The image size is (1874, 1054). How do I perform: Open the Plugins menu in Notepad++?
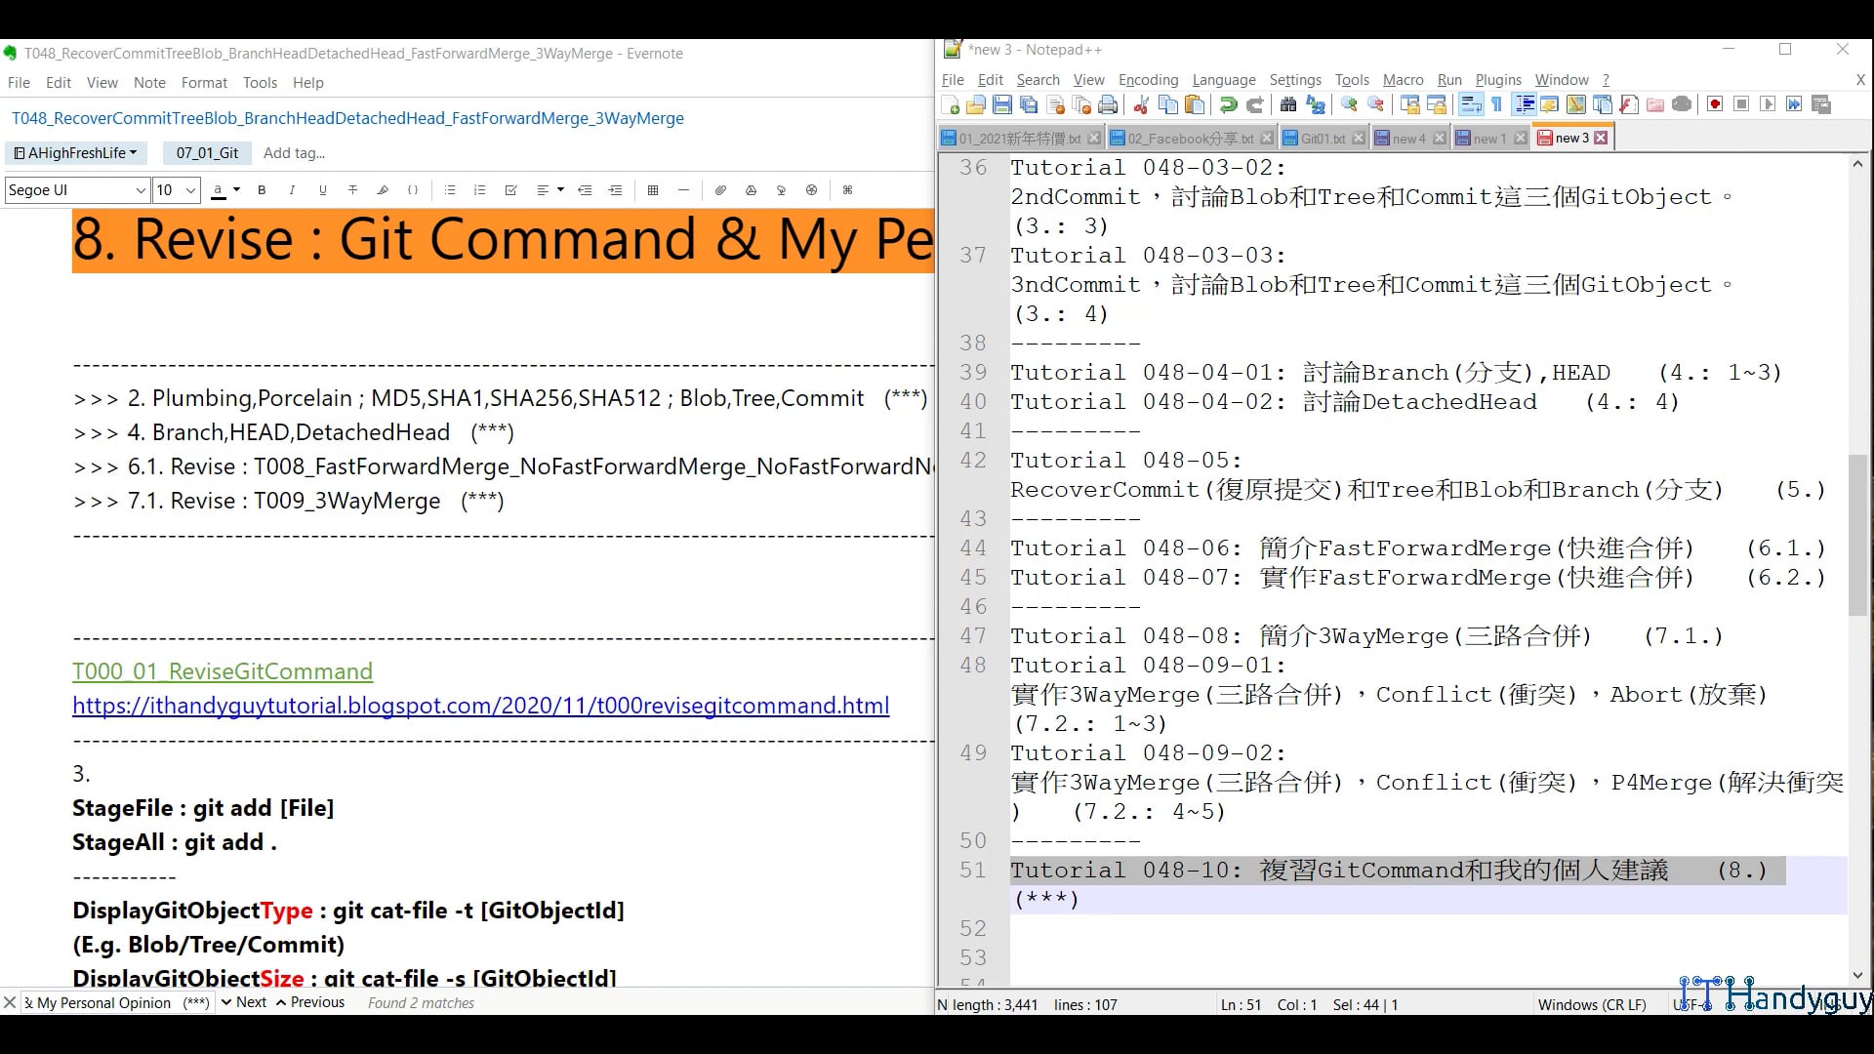[x=1498, y=80]
